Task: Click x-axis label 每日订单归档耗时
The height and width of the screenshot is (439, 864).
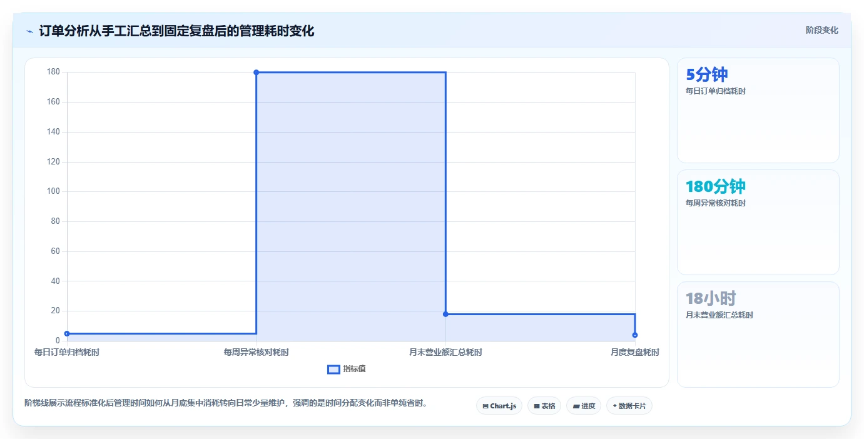Action: coord(67,353)
